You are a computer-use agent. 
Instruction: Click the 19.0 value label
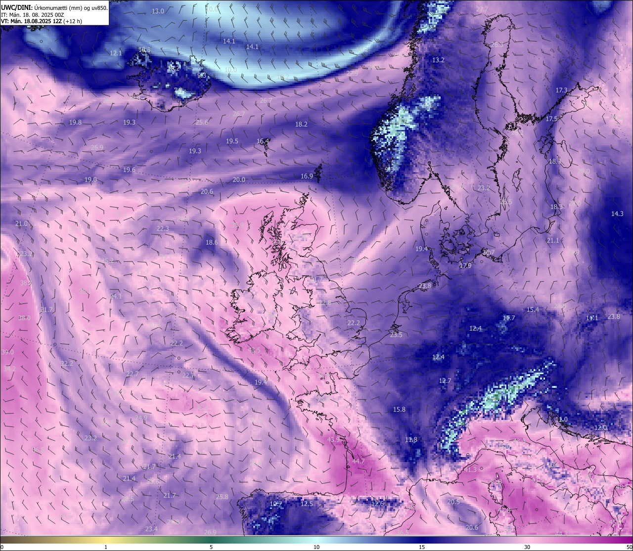90,179
